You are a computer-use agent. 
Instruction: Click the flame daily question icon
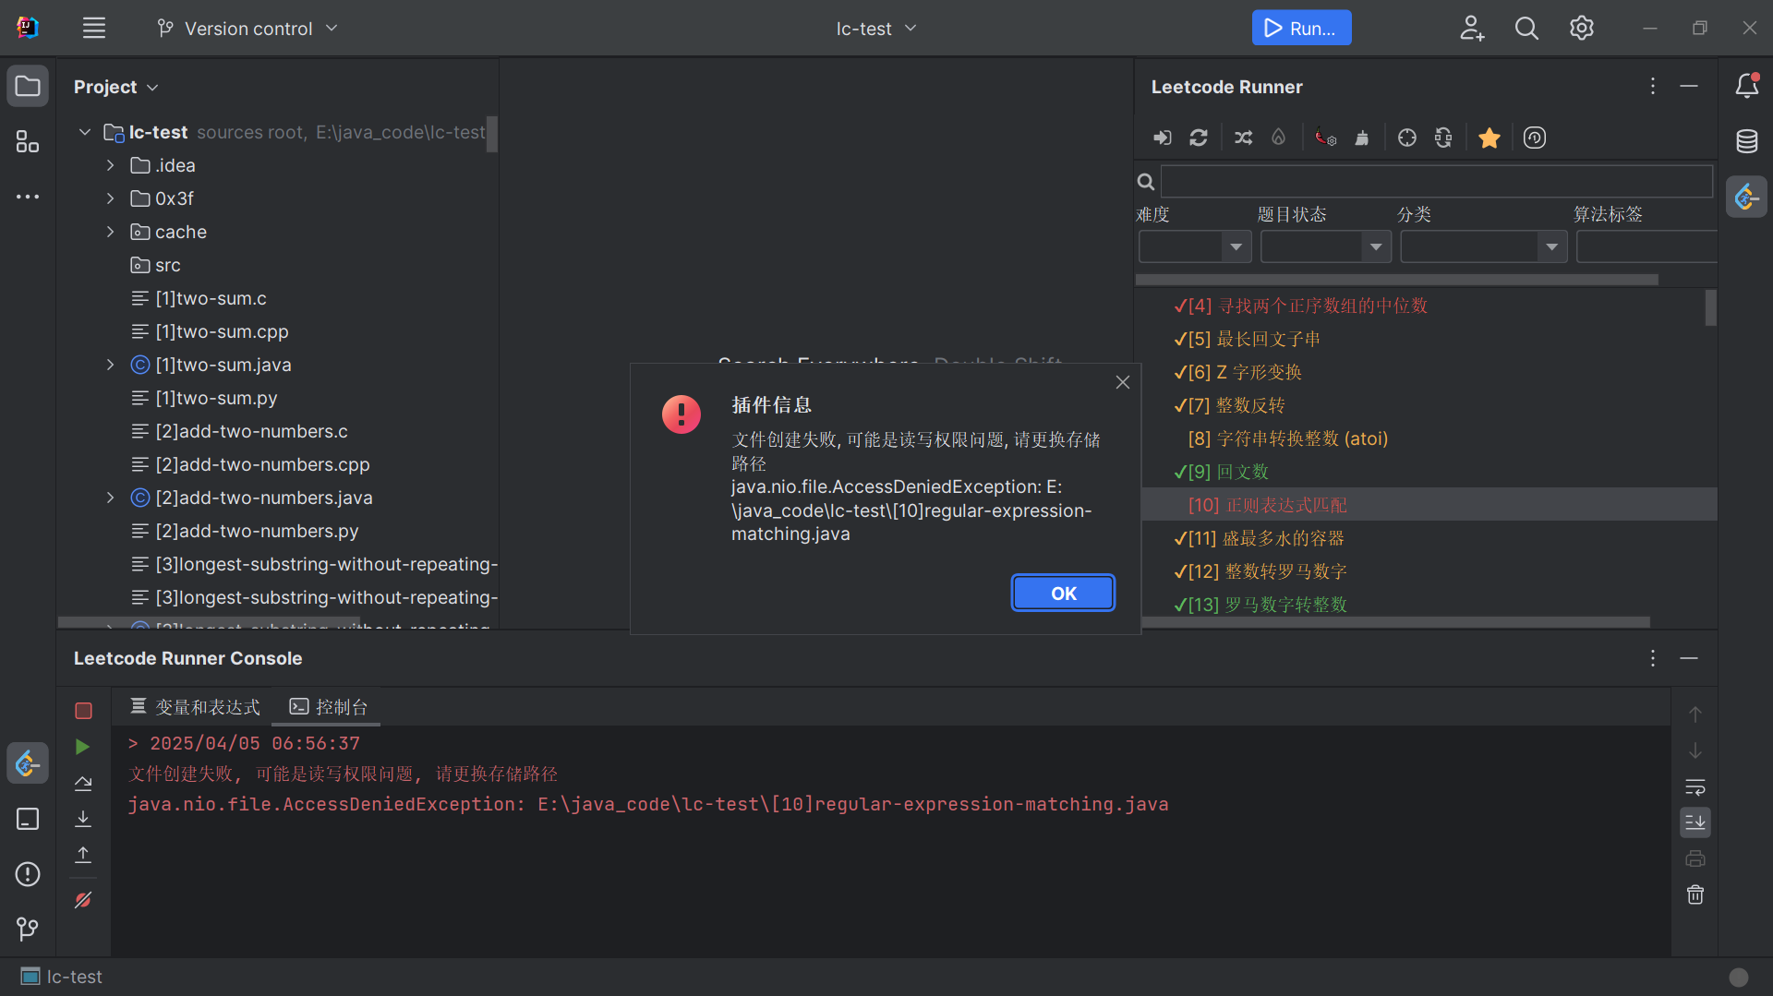pos(1279,138)
